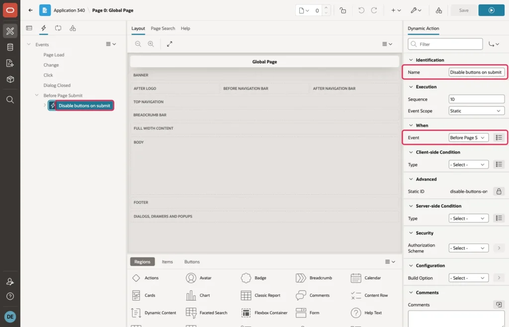509x327 pixels.
Task: Edit the Sequence field
Action: [476, 99]
